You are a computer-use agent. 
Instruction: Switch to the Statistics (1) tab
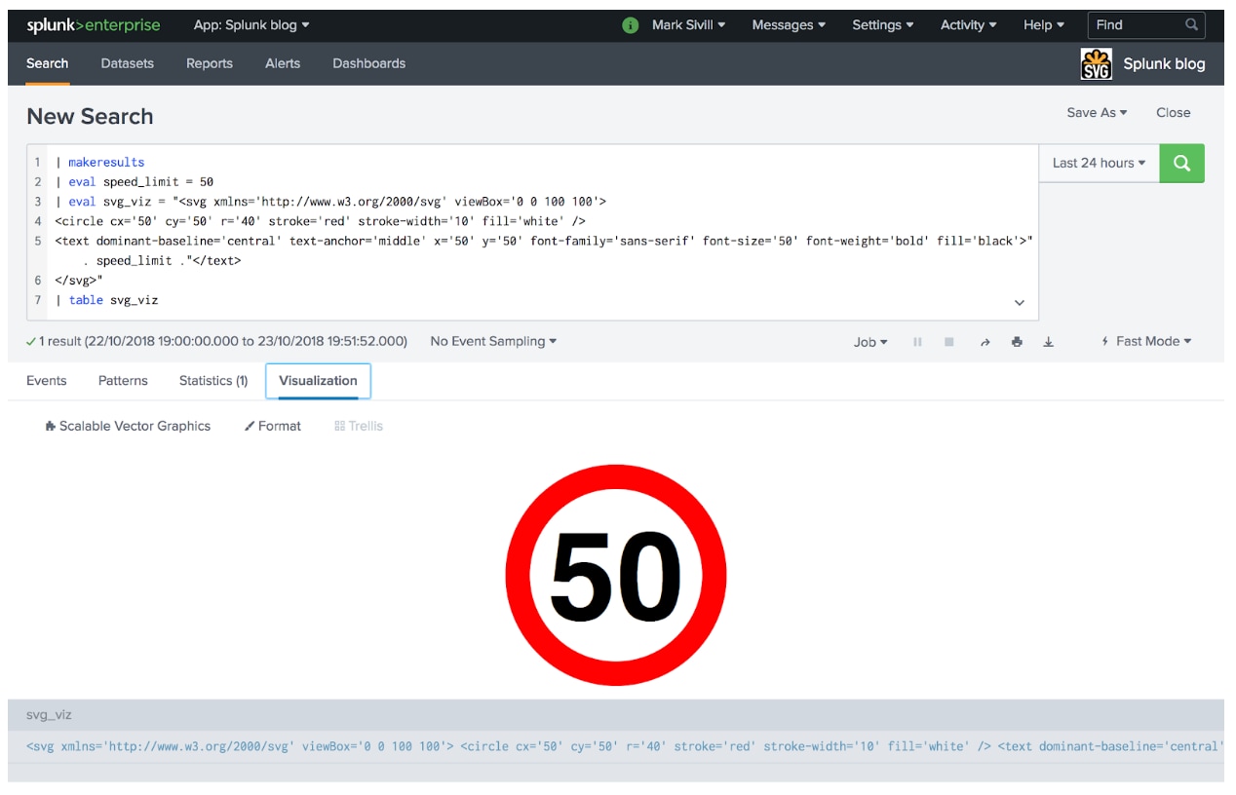click(213, 381)
